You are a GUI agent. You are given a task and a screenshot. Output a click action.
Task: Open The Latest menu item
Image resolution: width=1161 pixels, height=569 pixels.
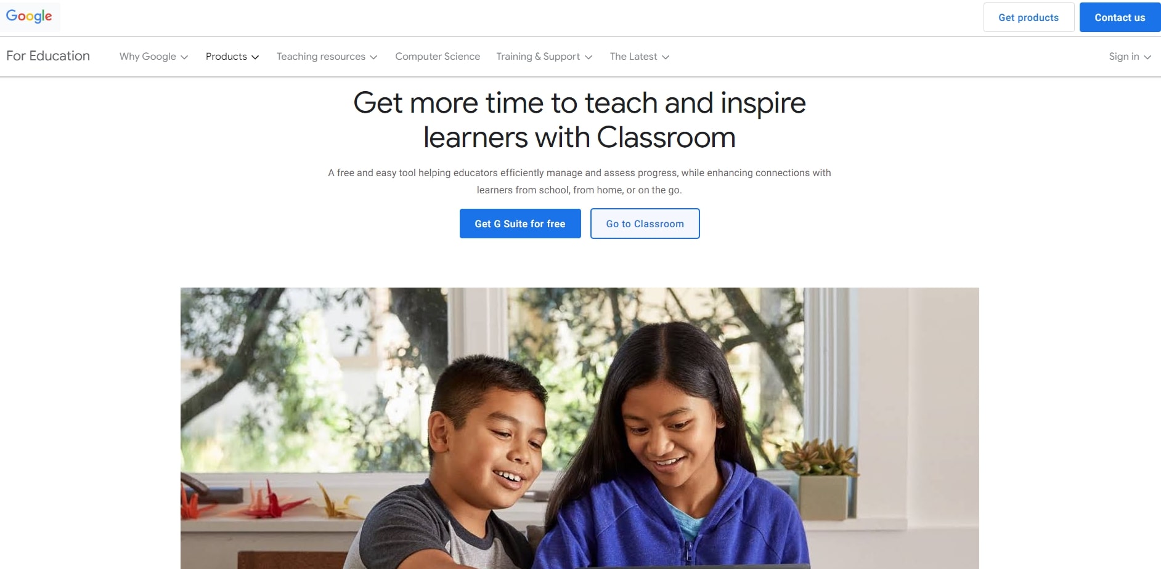point(639,57)
